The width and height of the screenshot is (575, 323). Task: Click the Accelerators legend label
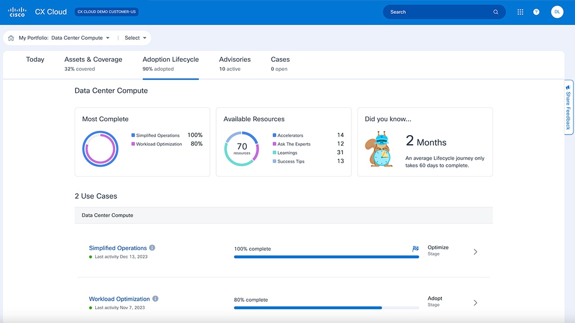tap(290, 136)
